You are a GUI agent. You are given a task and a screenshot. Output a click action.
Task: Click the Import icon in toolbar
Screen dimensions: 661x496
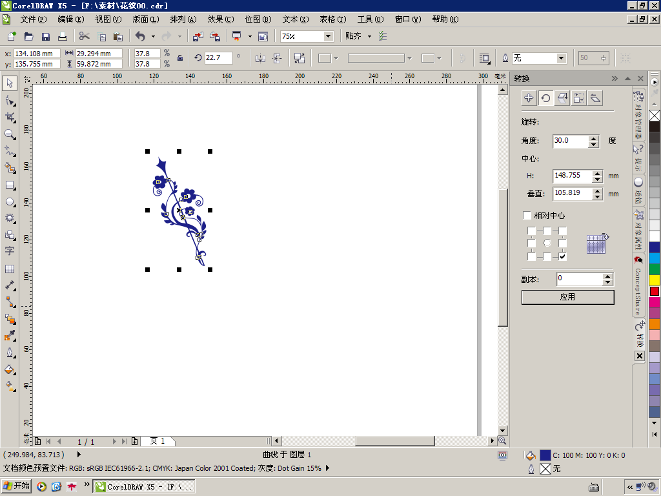tap(198, 36)
